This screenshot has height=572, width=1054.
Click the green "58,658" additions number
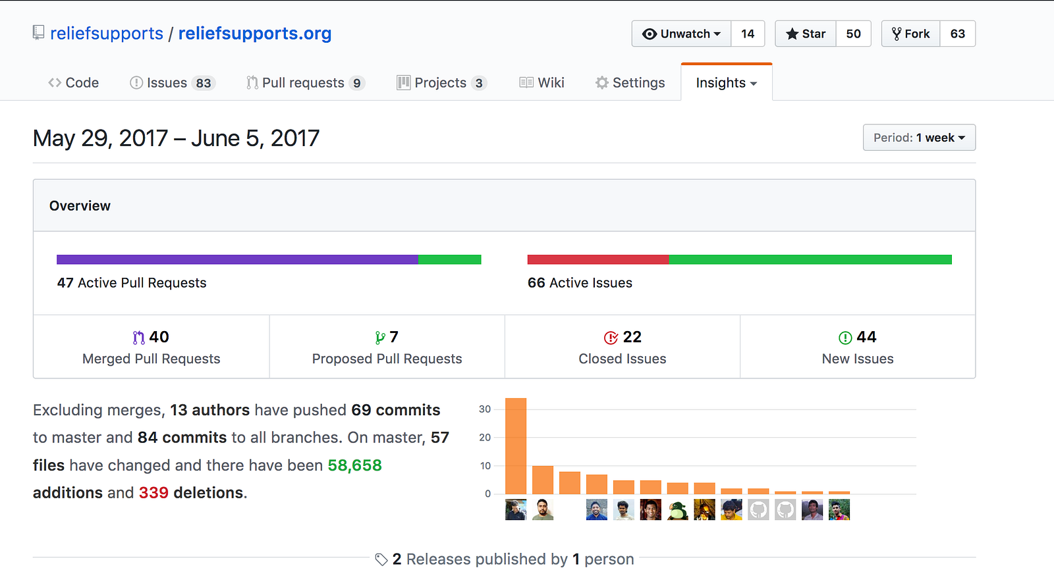355,465
